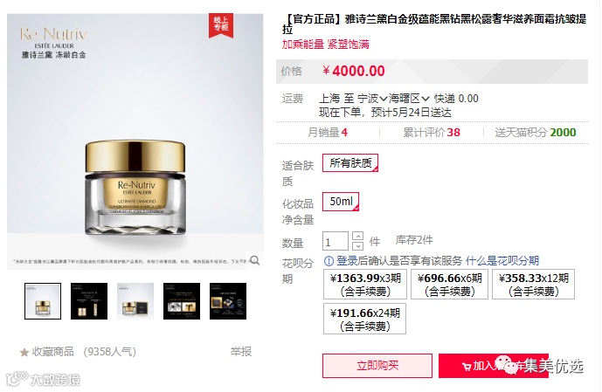Click the red add-to-cart button
Viewport: 602px width, 392px height.
click(494, 366)
